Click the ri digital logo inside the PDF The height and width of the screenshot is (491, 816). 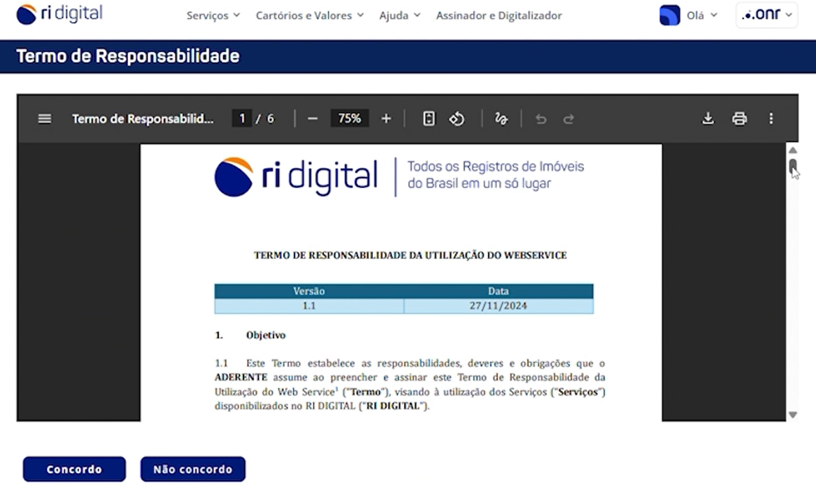point(296,177)
